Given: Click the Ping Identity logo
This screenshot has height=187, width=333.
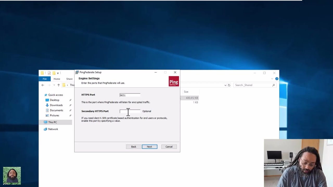Looking at the screenshot, I should point(174,81).
